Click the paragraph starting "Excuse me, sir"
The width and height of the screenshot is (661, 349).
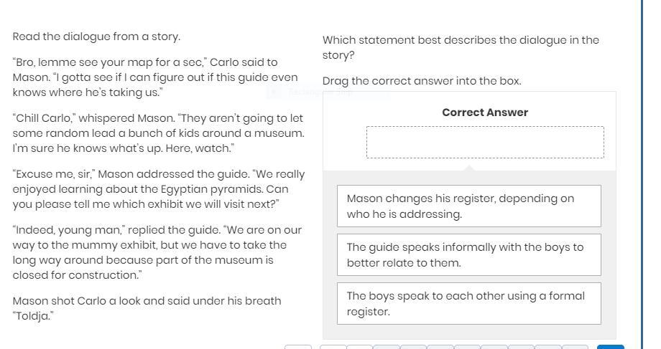158,189
